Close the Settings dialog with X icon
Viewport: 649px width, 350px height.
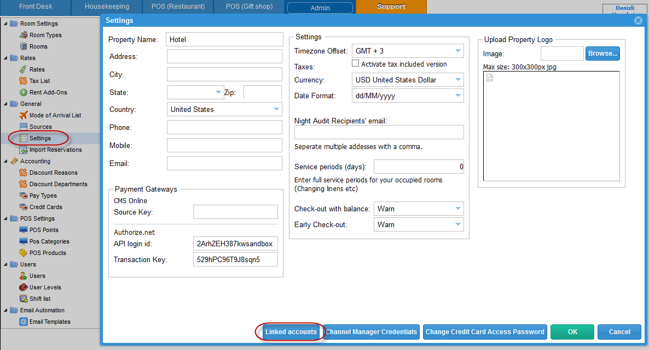tap(638, 21)
